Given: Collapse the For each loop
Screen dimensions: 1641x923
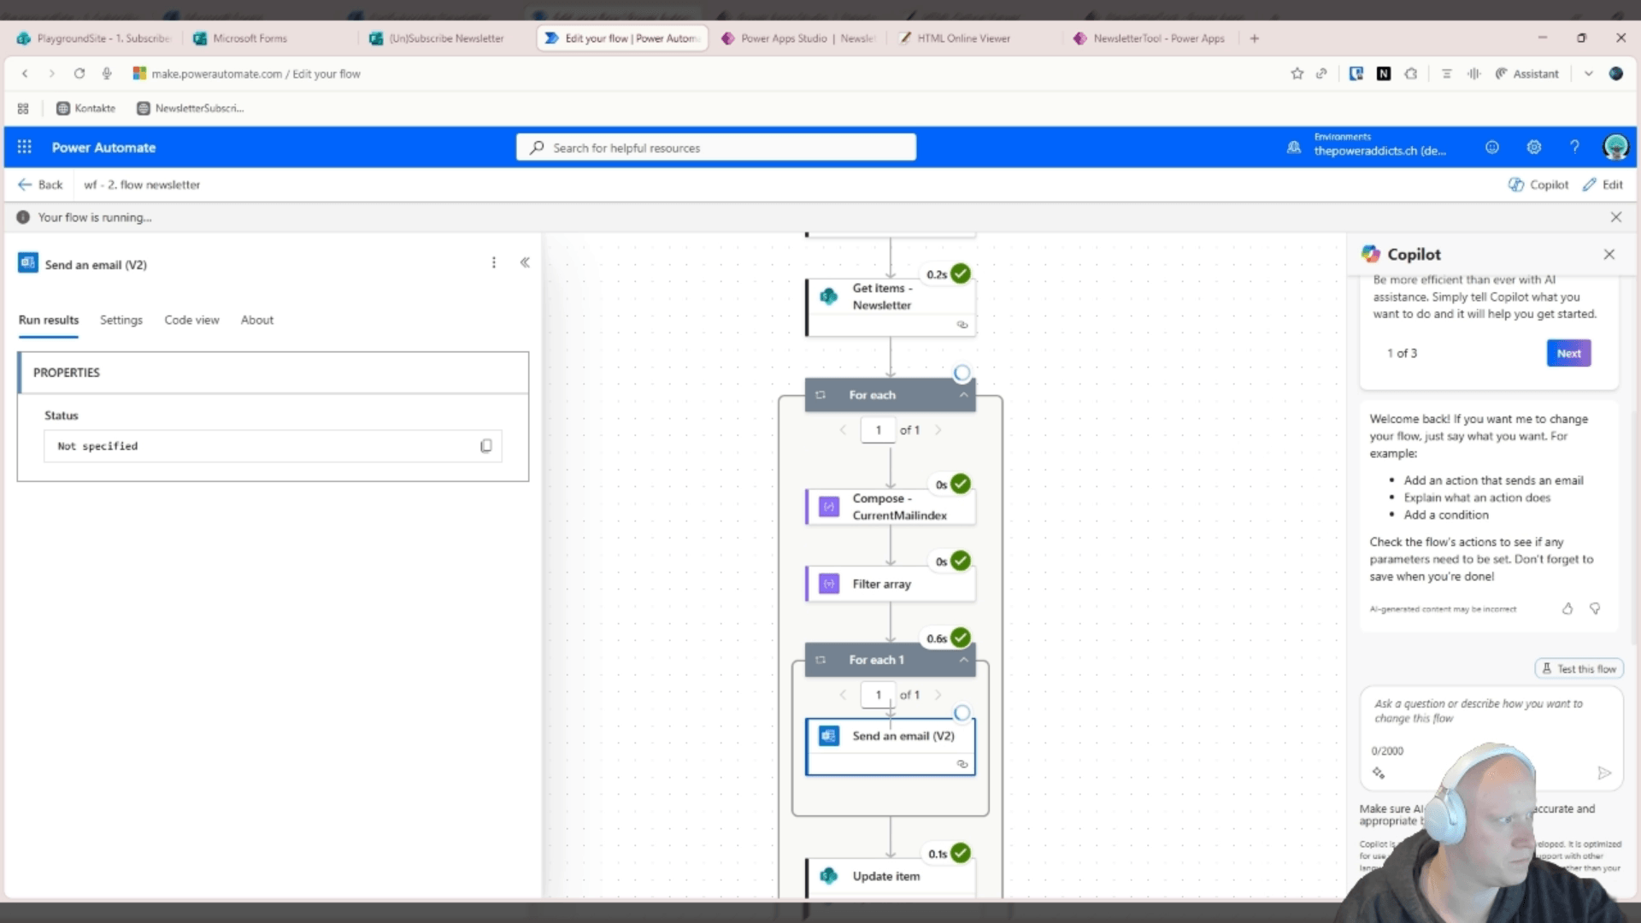Looking at the screenshot, I should 963,395.
